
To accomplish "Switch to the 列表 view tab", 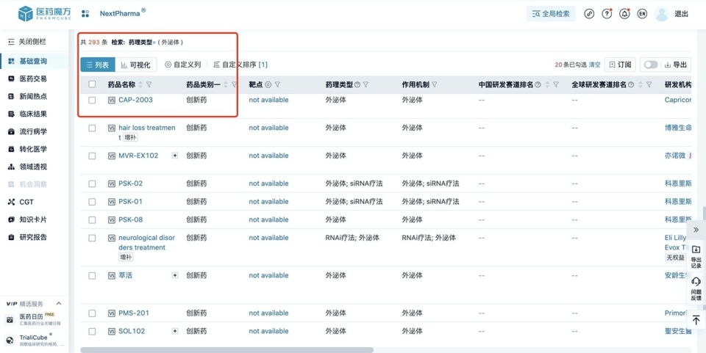I will click(x=98, y=65).
